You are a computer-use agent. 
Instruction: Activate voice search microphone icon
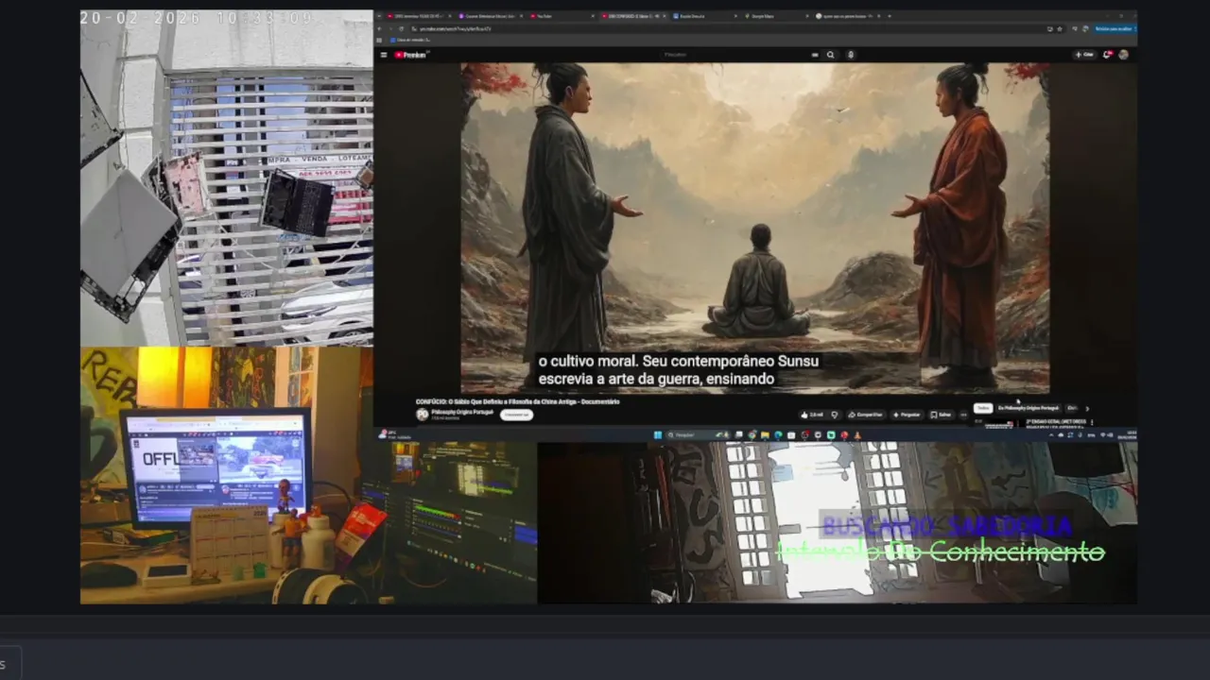(x=851, y=55)
